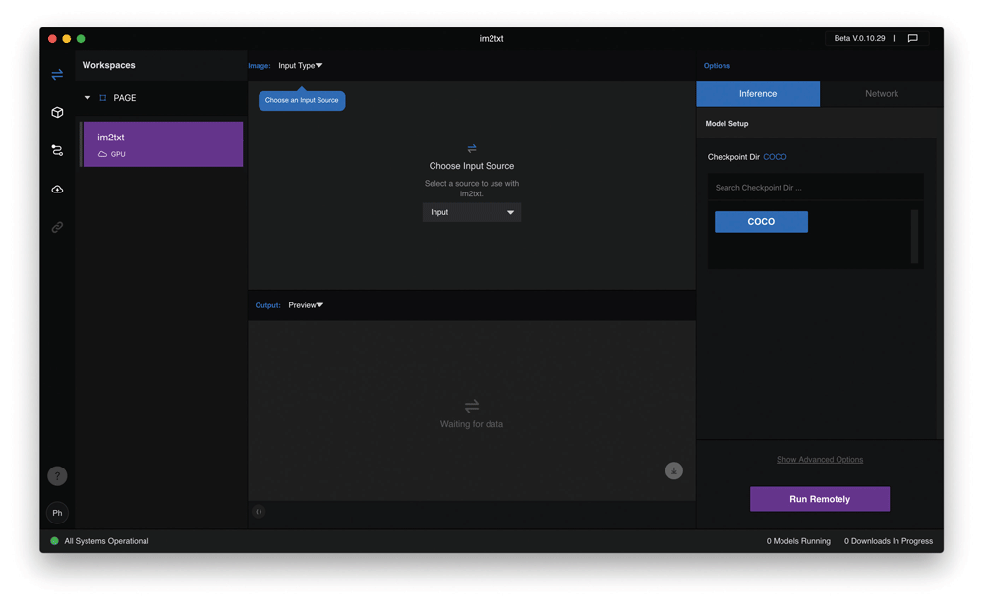Collapse the PAGE tree expander arrow
983x605 pixels.
(x=87, y=98)
